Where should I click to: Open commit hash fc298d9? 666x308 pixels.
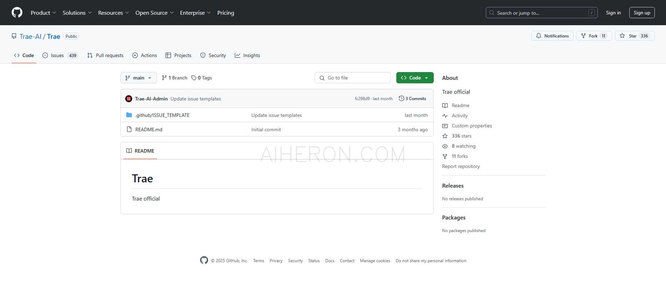pyautogui.click(x=362, y=99)
